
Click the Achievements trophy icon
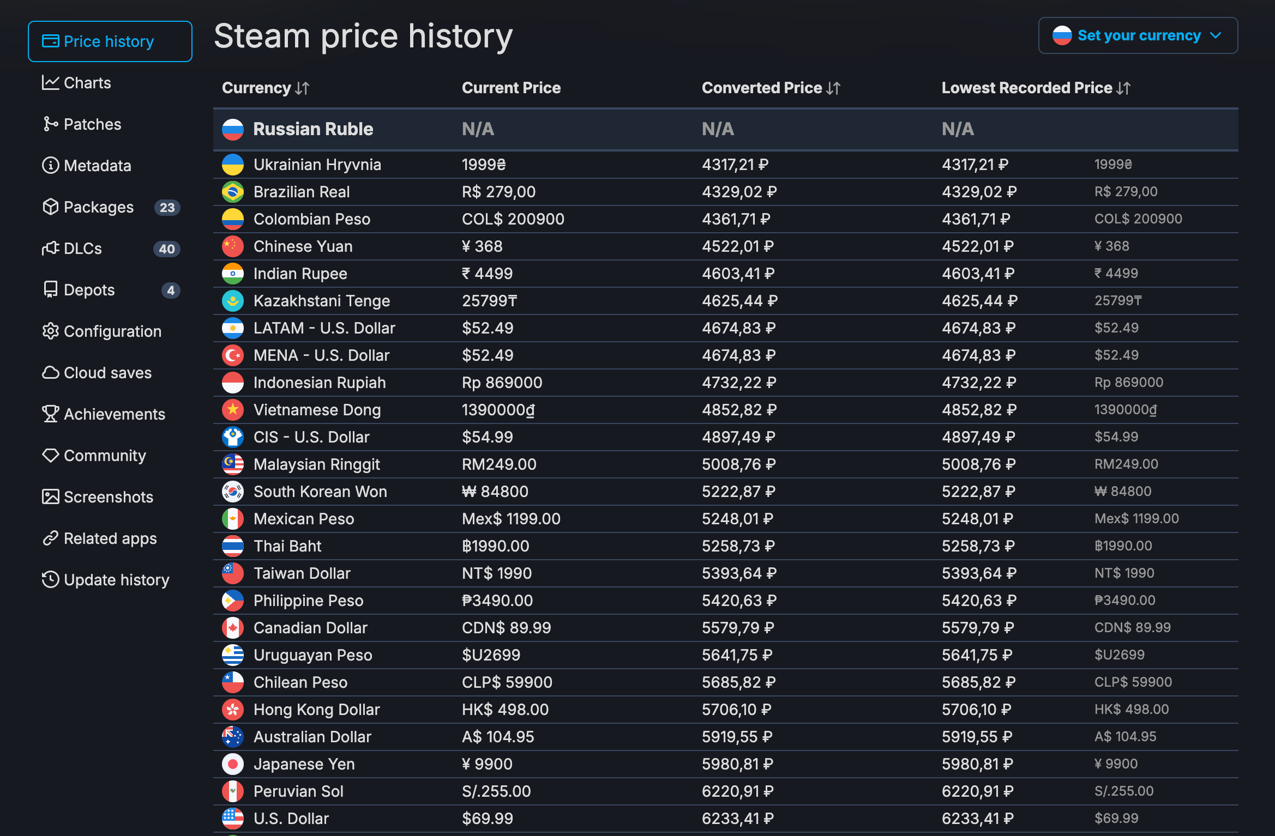(x=50, y=414)
